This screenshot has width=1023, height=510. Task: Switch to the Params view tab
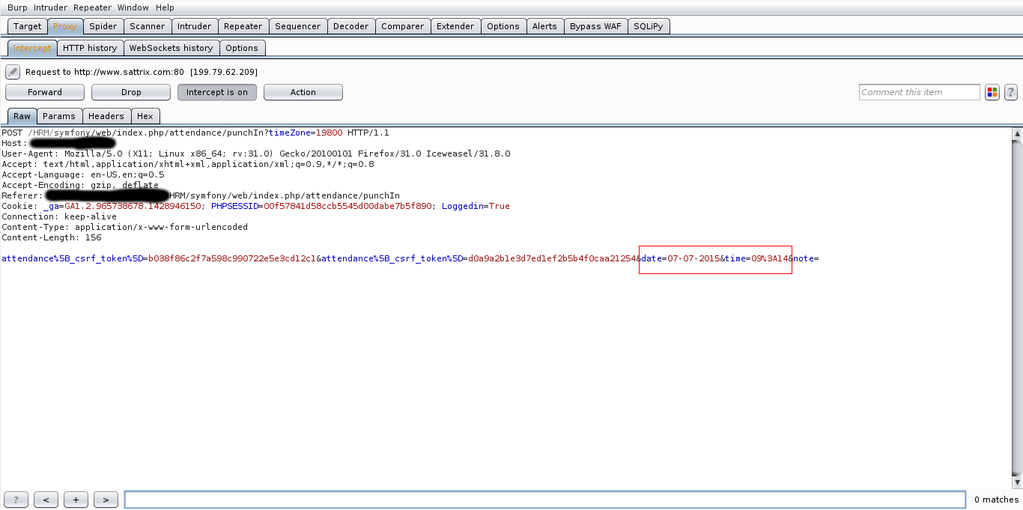[58, 116]
